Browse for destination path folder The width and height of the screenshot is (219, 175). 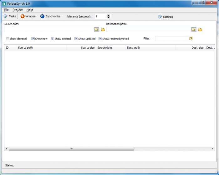(x=193, y=30)
